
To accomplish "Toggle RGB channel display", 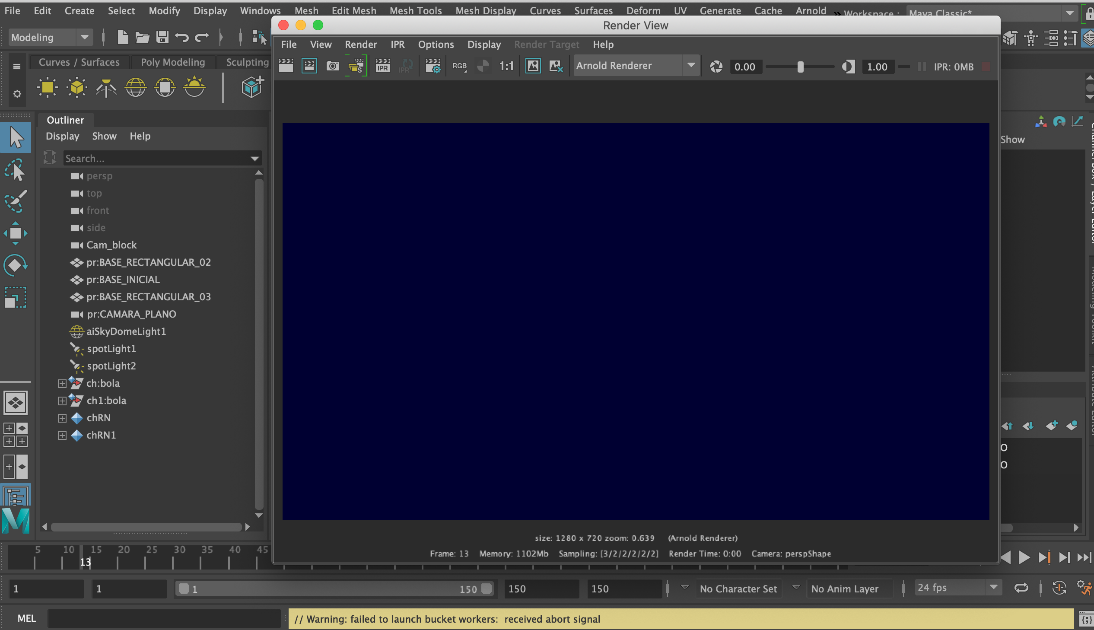I will tap(459, 66).
